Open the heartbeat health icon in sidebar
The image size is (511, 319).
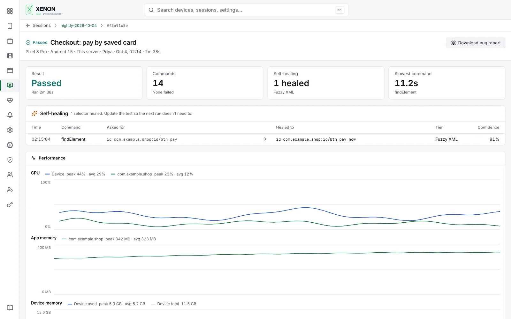click(10, 100)
